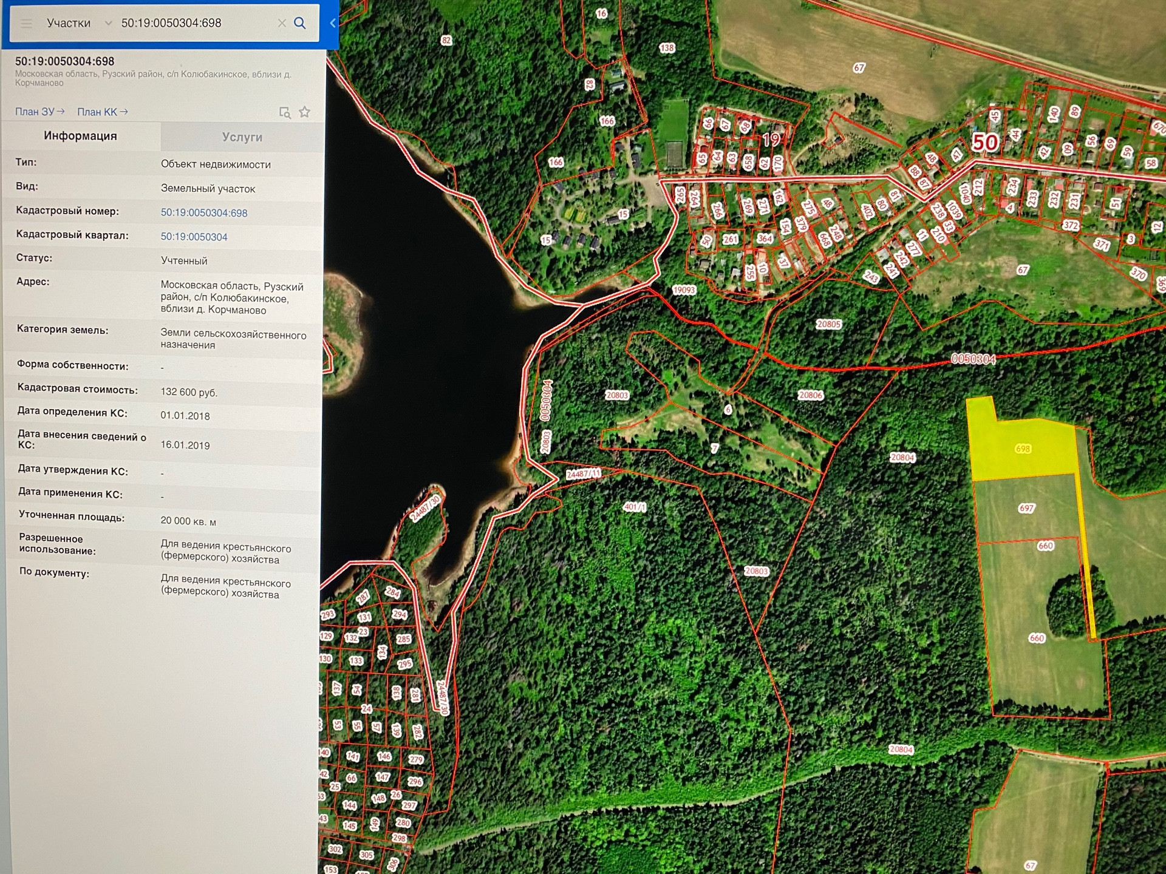1166x874 pixels.
Task: Expand the Участки search type dropdown
Action: click(108, 24)
